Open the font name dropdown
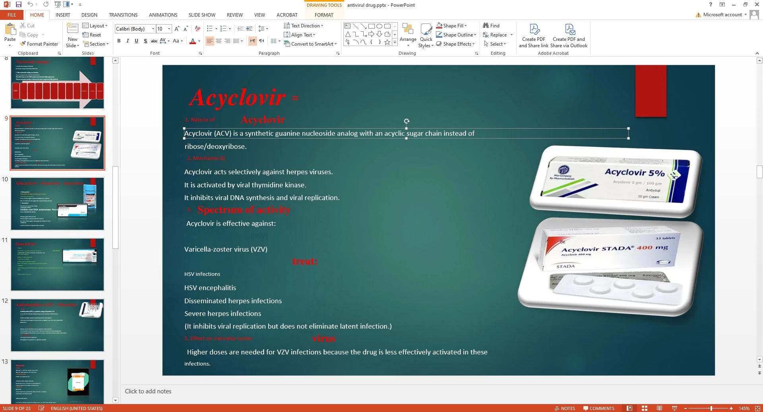 pos(153,29)
